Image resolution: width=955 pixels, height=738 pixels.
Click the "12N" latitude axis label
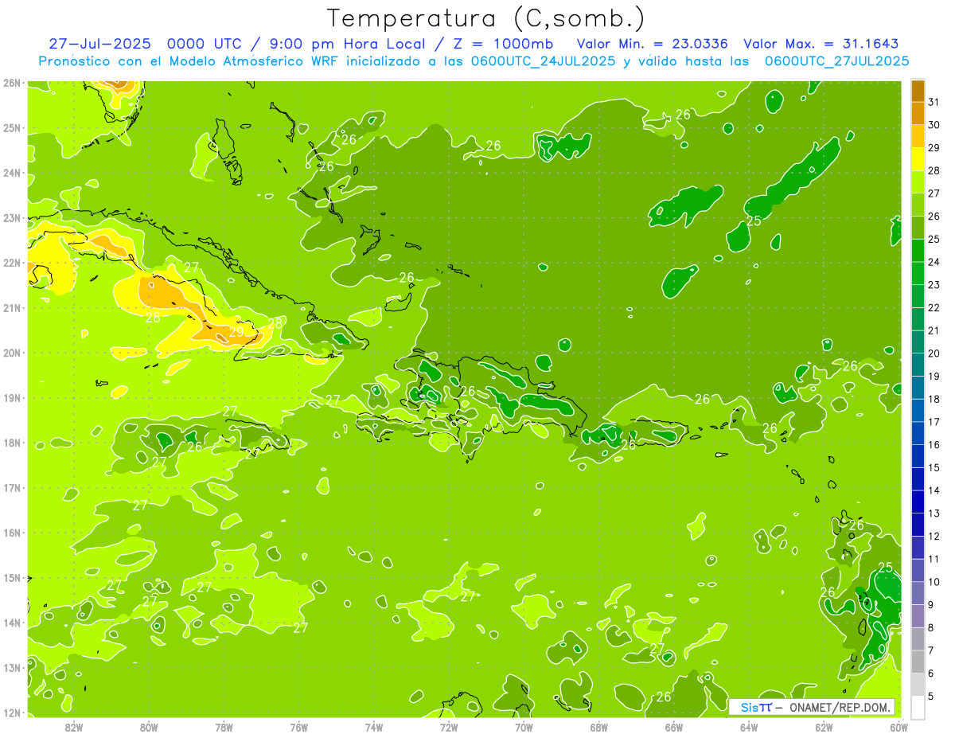coord(11,713)
